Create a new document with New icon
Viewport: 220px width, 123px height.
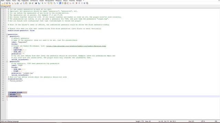point(2,3)
